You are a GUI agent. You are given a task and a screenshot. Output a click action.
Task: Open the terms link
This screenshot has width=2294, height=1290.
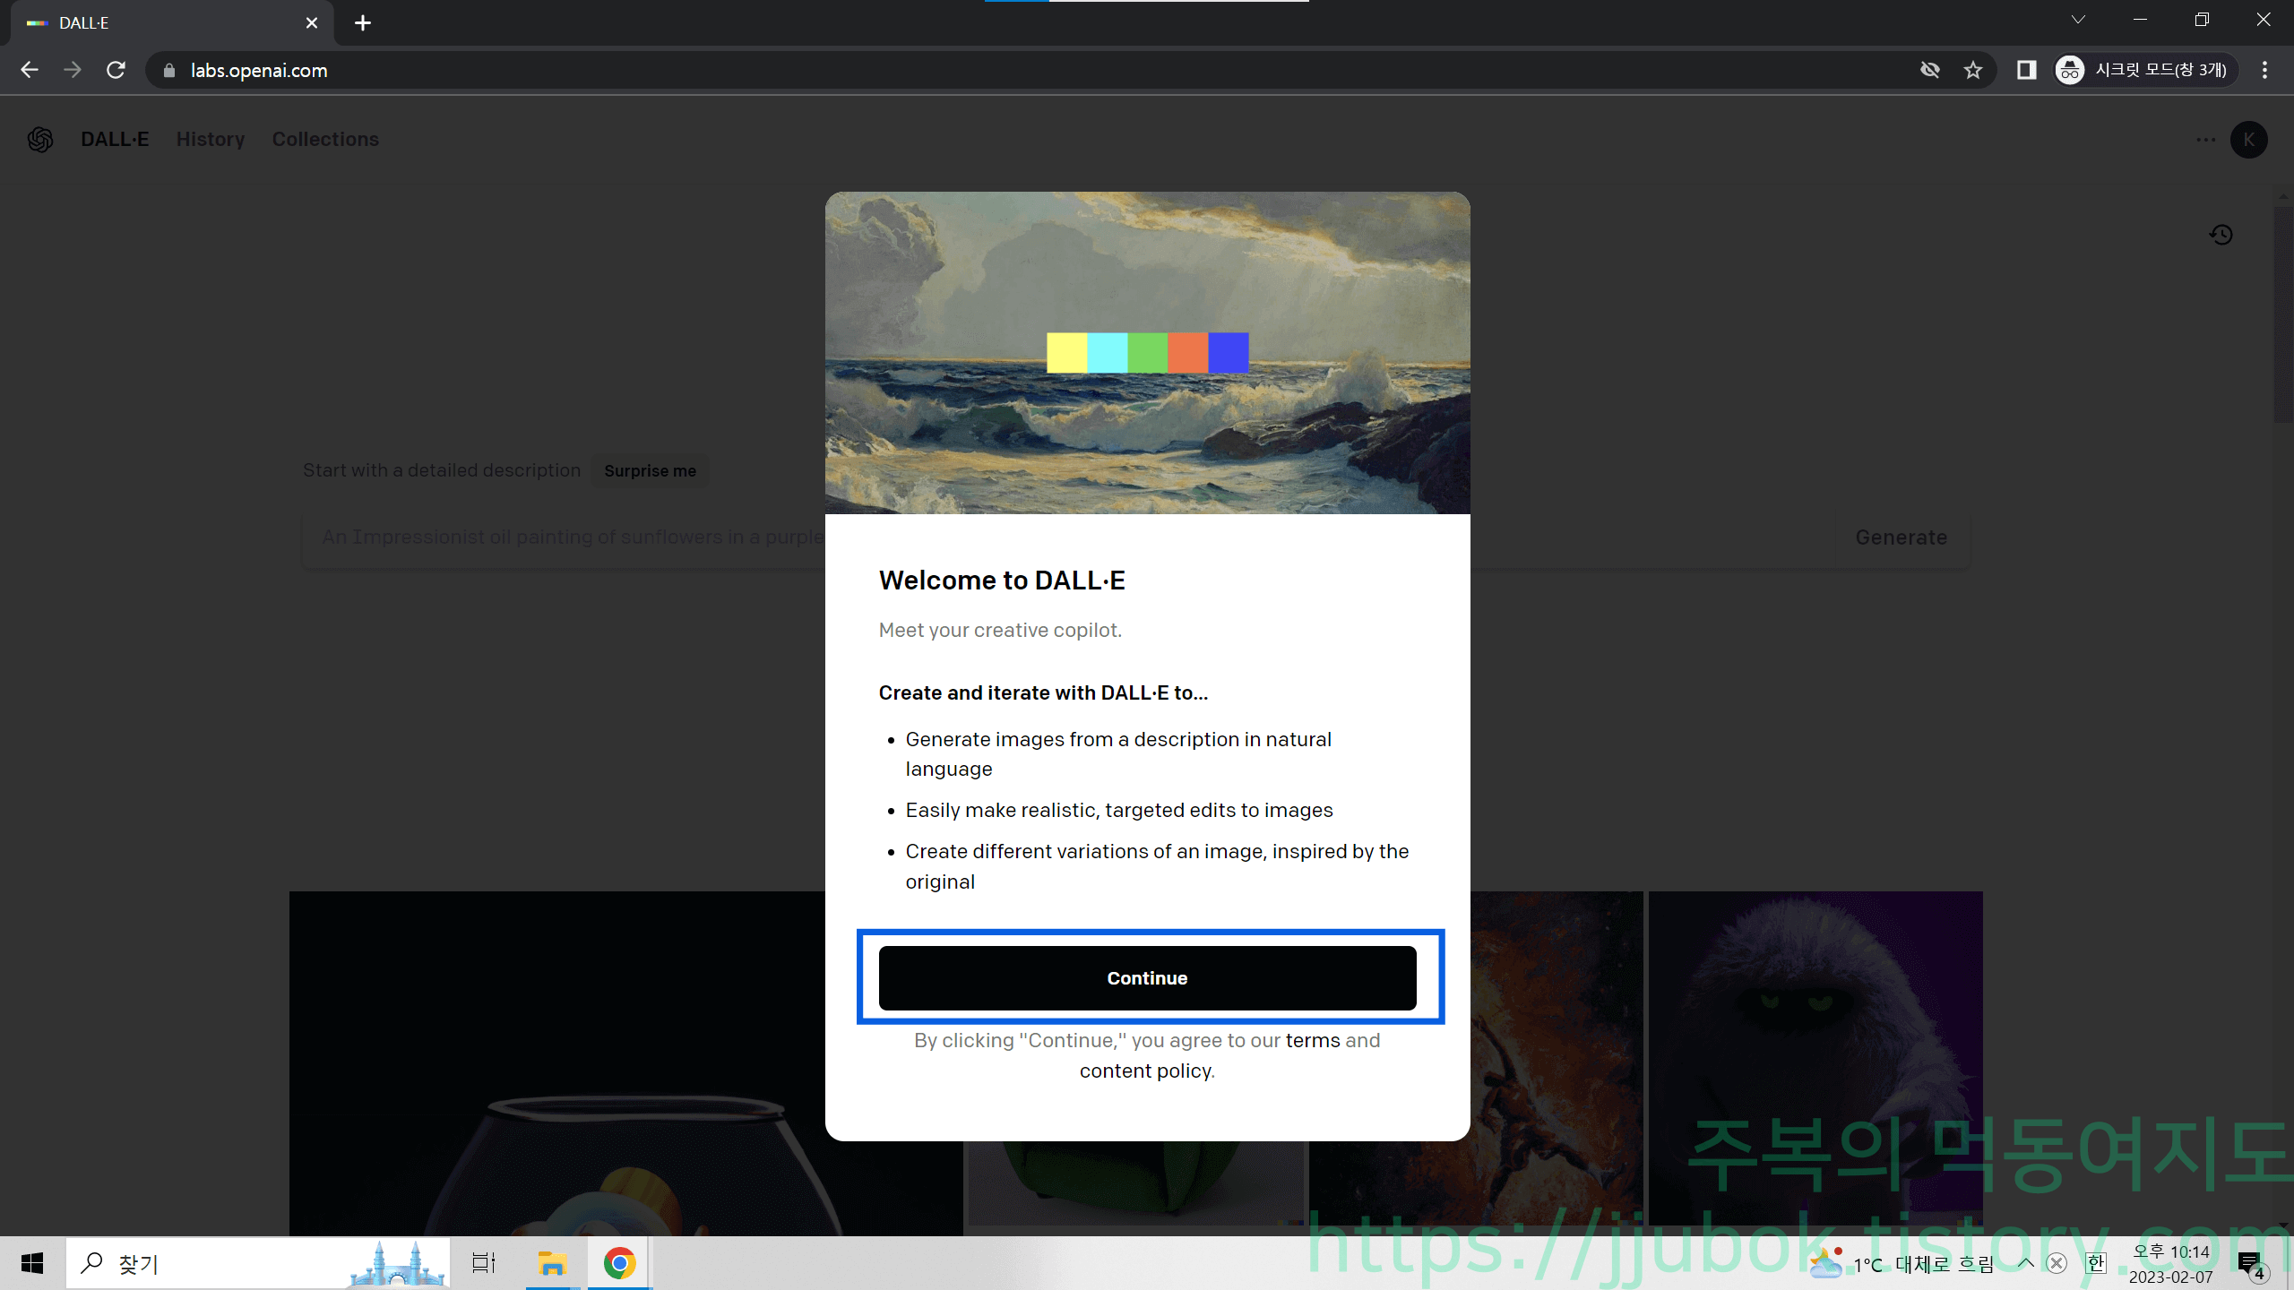(x=1313, y=1040)
